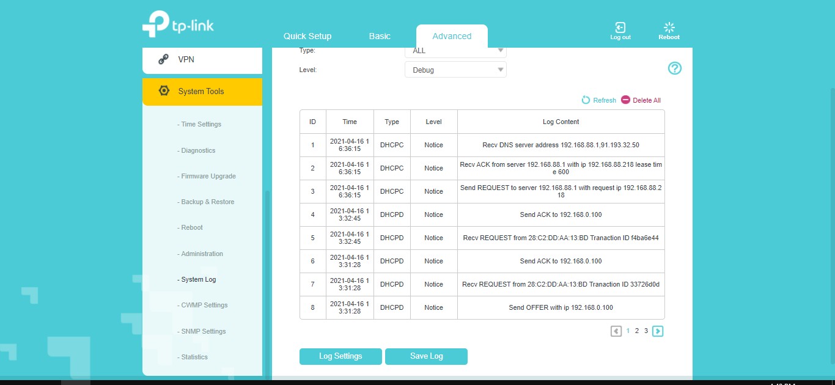835x385 pixels.
Task: Jump to log page 2
Action: point(636,331)
